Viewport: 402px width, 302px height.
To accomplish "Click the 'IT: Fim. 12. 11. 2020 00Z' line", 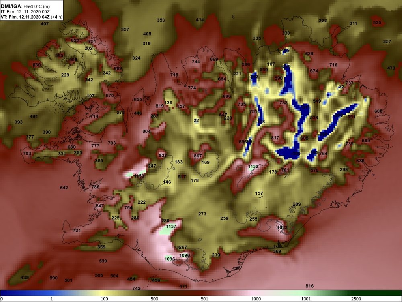I will (x=25, y=12).
